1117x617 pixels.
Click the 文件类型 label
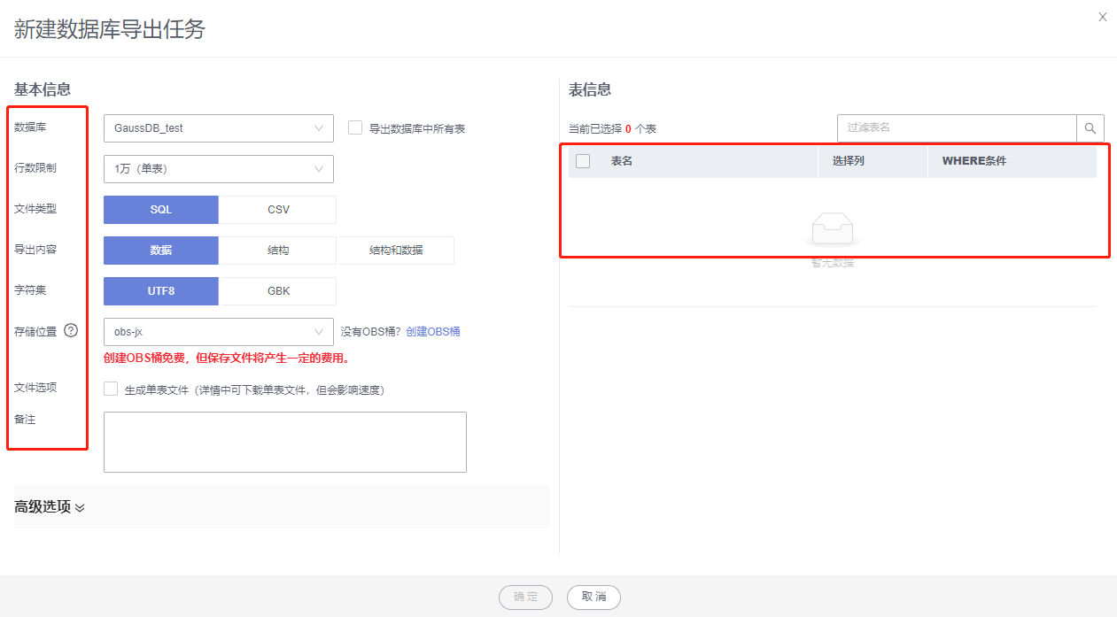click(x=35, y=209)
